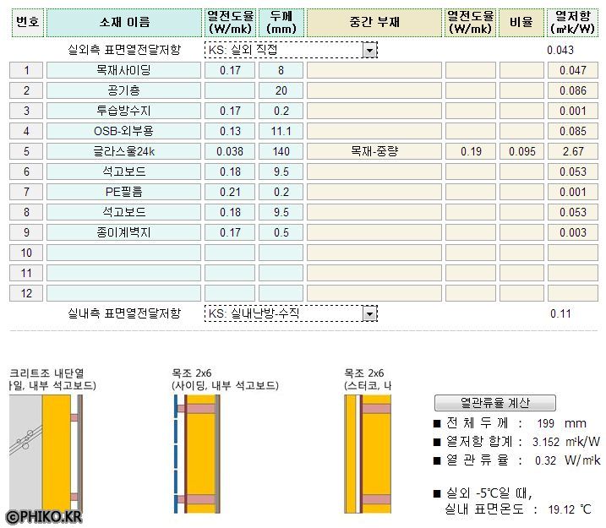Expand the indoor surface resistance dropdown
The height and width of the screenshot is (528, 606).
point(369,313)
